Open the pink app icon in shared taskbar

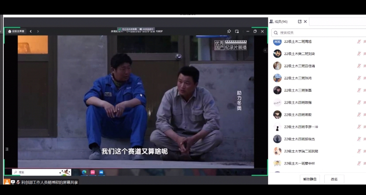click(93, 172)
